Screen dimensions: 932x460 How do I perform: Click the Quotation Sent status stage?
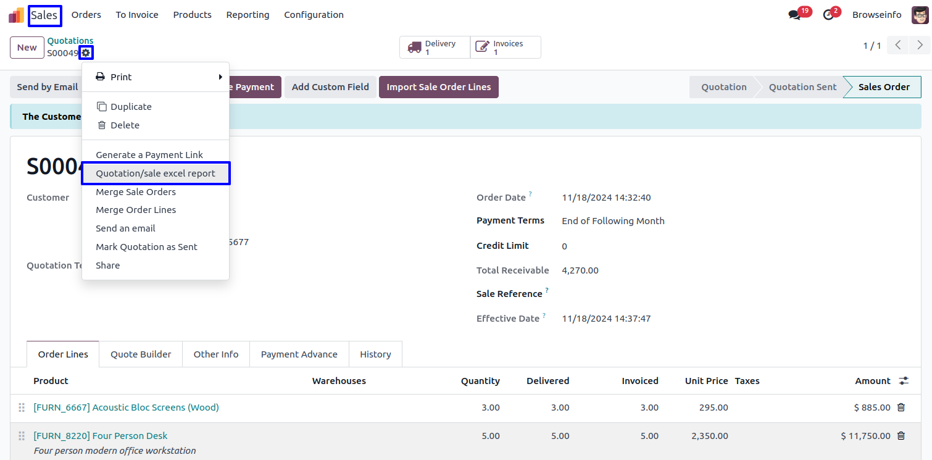tap(802, 87)
